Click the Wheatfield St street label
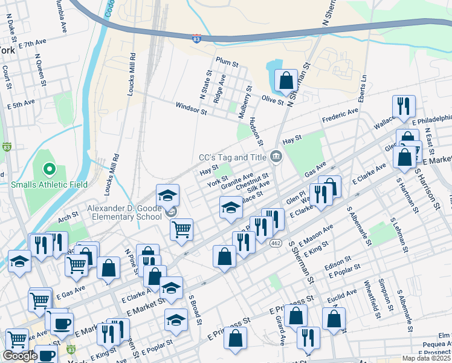452x363 pixels. tap(372, 299)
